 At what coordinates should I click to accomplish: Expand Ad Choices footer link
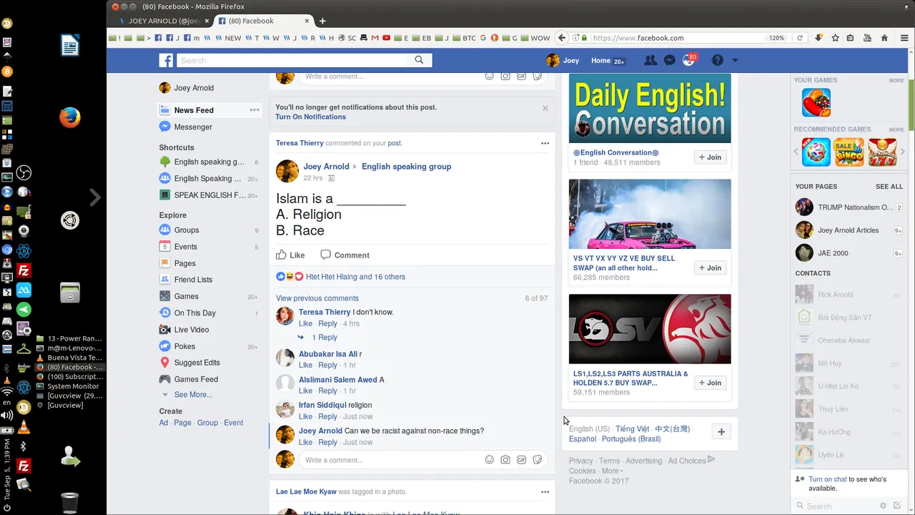(x=691, y=461)
